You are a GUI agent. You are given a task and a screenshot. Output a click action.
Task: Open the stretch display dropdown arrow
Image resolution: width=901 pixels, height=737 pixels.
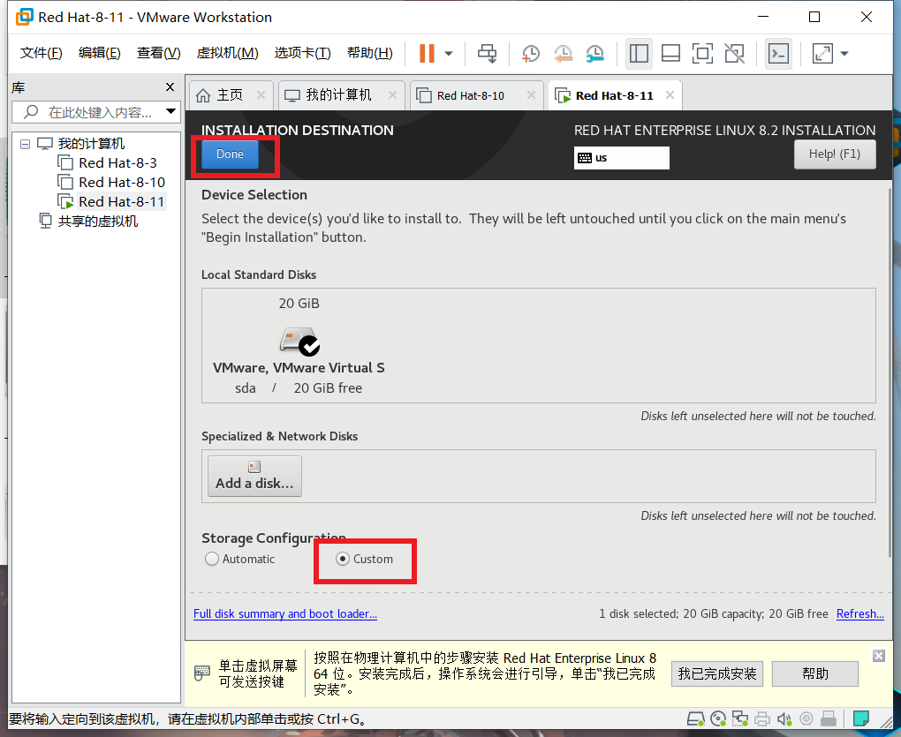tap(844, 53)
